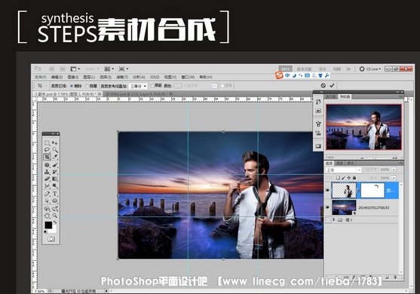Open the File menu
This screenshot has width=420, height=294.
41,77
